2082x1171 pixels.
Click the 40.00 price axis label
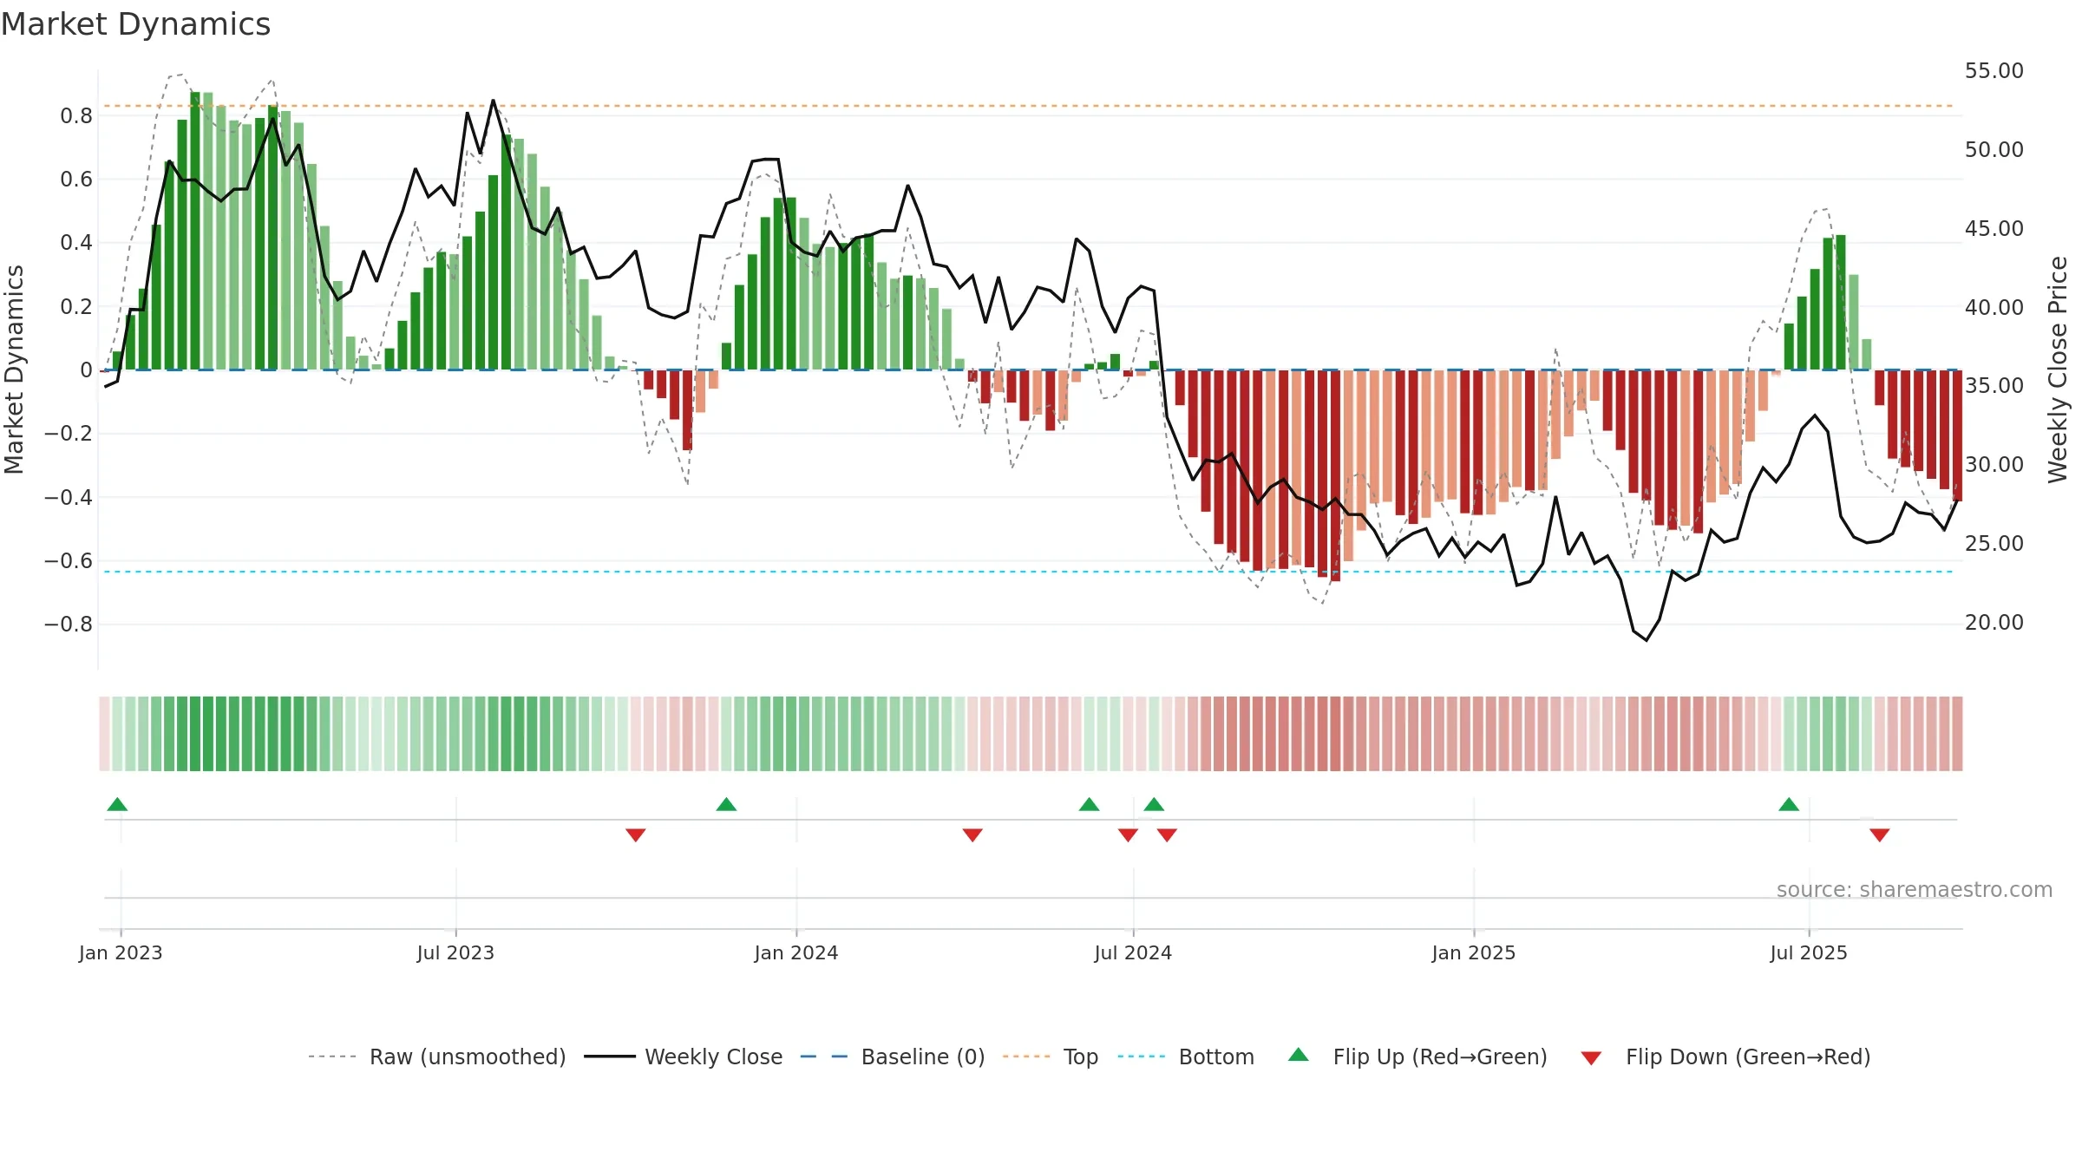1994,308
